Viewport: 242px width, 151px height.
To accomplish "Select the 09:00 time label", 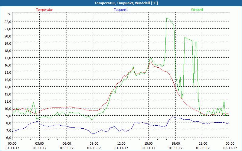I will pyautogui.click(x=94, y=143).
